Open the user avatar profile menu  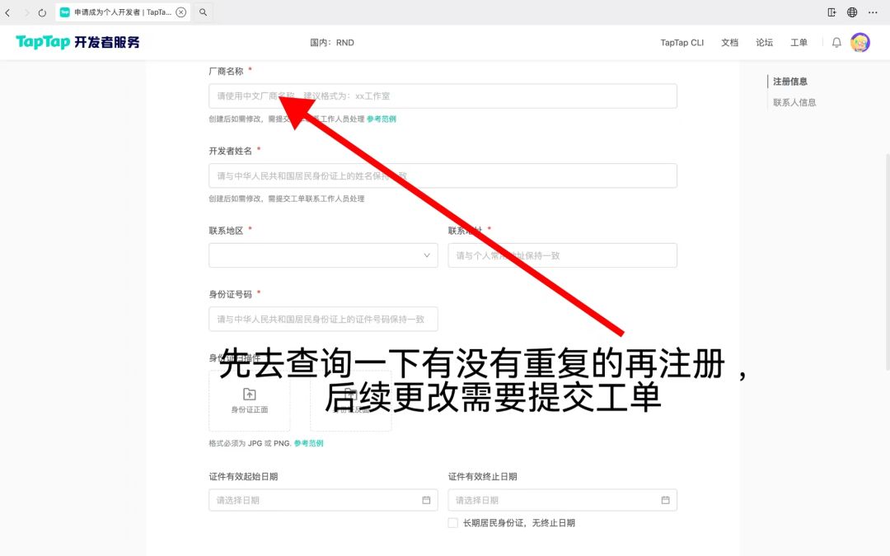click(x=860, y=43)
